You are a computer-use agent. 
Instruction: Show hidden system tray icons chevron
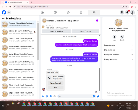[x=117, y=106]
